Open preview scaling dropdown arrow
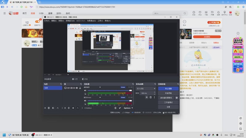Viewport: 246px width, 138px height. point(68,75)
